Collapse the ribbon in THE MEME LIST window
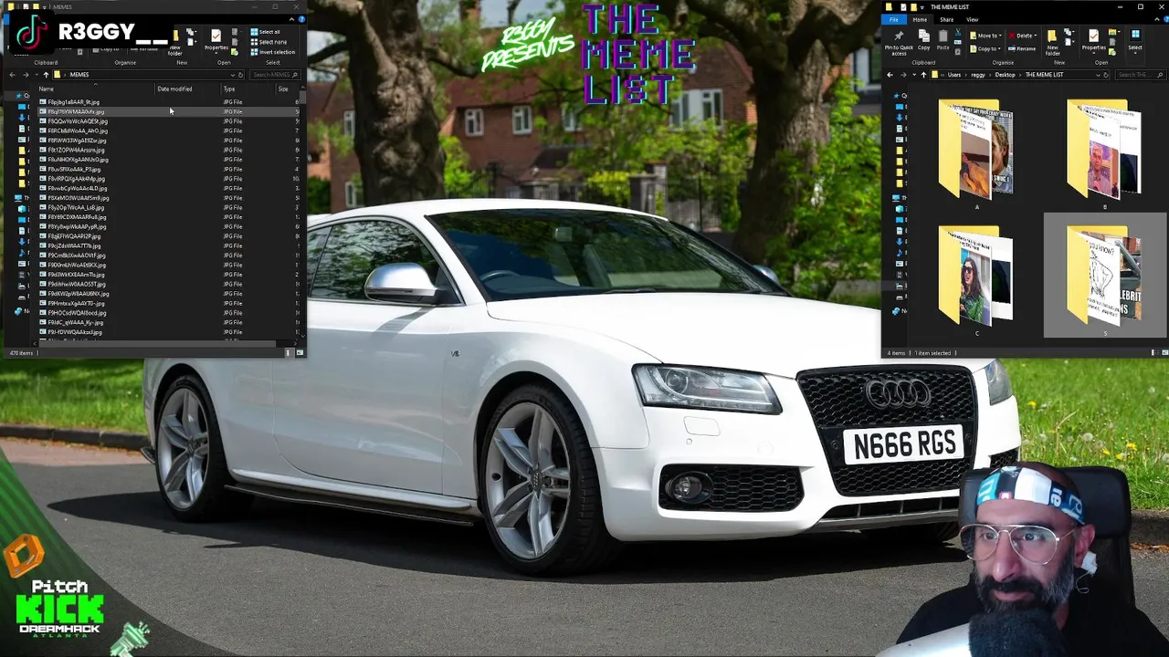 point(1157,19)
